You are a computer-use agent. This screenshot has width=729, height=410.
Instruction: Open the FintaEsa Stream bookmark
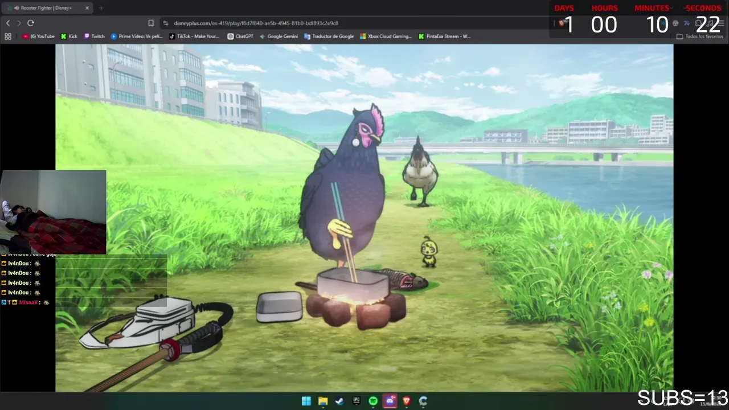tap(444, 36)
